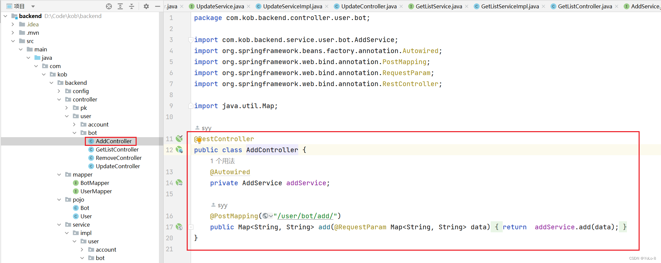Expand the folded add method body
This screenshot has height=263, width=661.
[x=191, y=227]
